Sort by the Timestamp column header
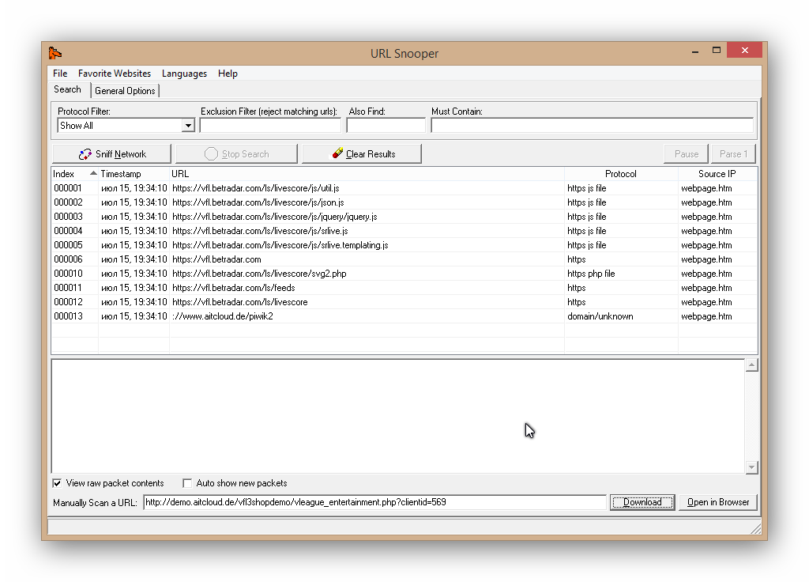Screen dimensions: 809x582 pyautogui.click(x=134, y=174)
